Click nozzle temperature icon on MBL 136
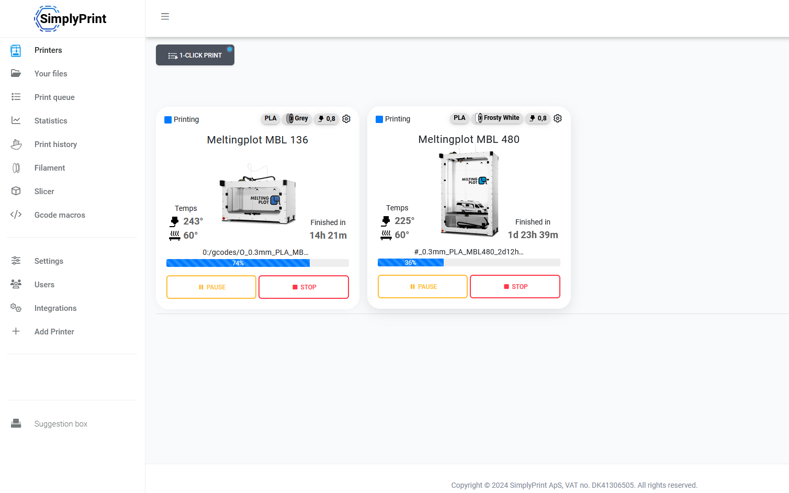Image resolution: width=789 pixels, height=493 pixels. tap(175, 221)
